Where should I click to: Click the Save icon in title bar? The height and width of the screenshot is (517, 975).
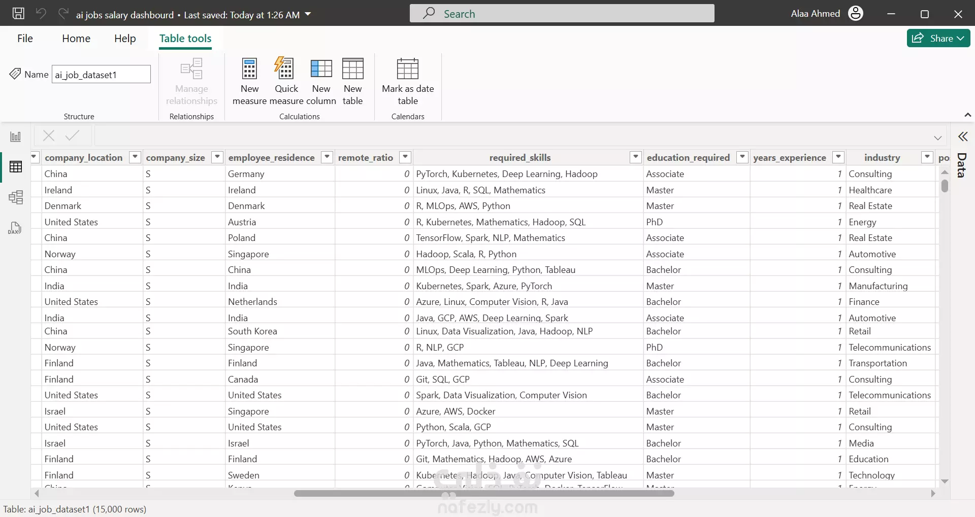tap(18, 14)
